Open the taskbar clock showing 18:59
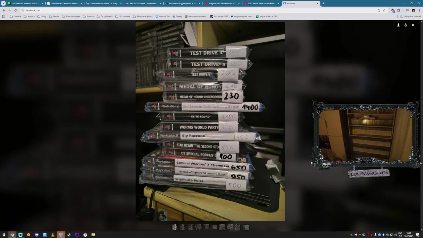This screenshot has height=238, width=423. coord(409,235)
